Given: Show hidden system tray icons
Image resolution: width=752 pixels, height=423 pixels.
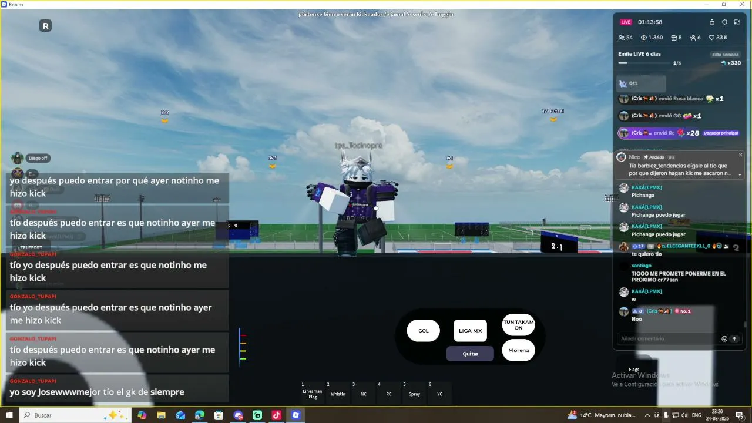Looking at the screenshot, I should pos(647,415).
